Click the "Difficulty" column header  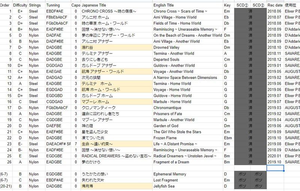(20, 6)
